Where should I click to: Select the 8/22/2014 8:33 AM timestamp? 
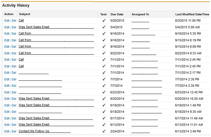point(188,53)
